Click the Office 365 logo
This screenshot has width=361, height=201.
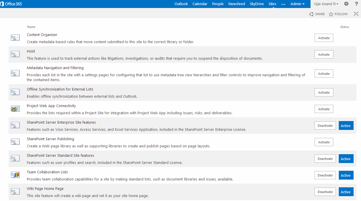click(x=12, y=4)
